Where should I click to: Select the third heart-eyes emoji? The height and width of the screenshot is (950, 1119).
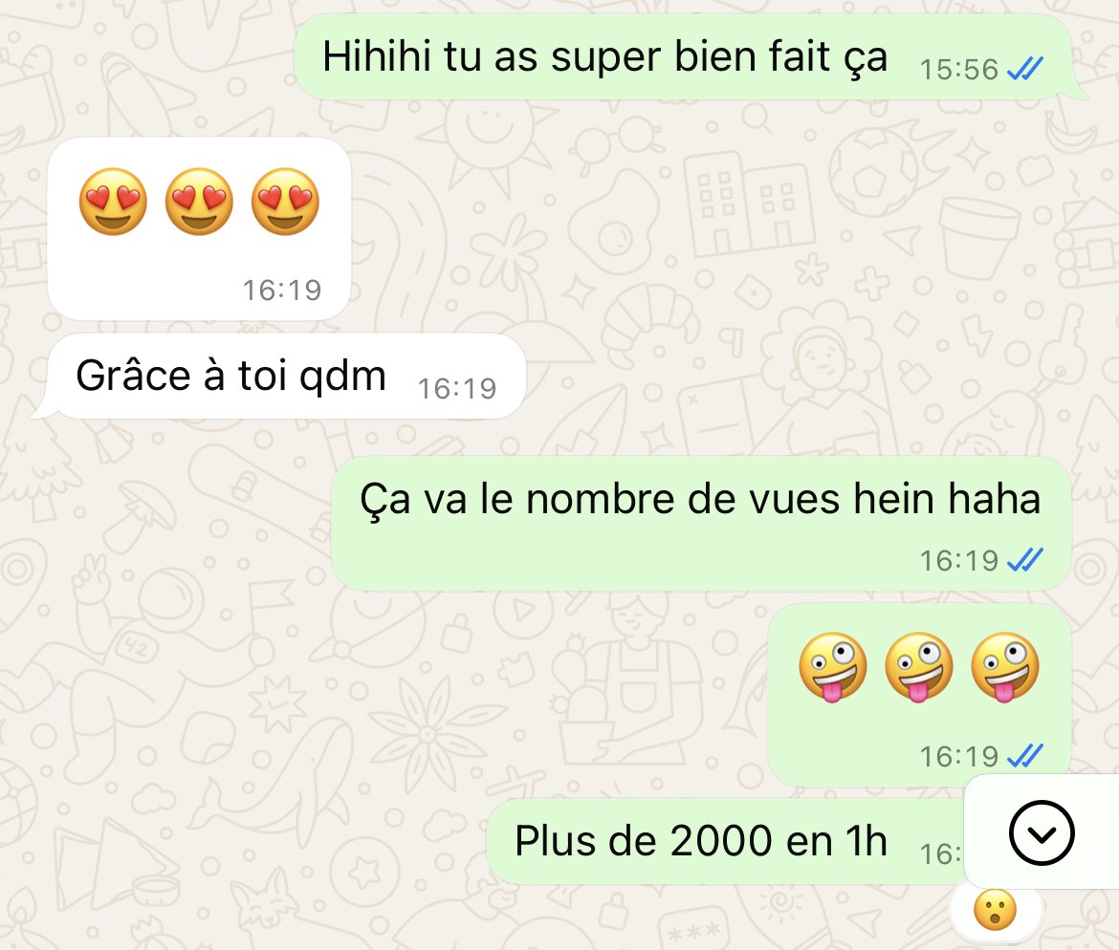tap(285, 202)
